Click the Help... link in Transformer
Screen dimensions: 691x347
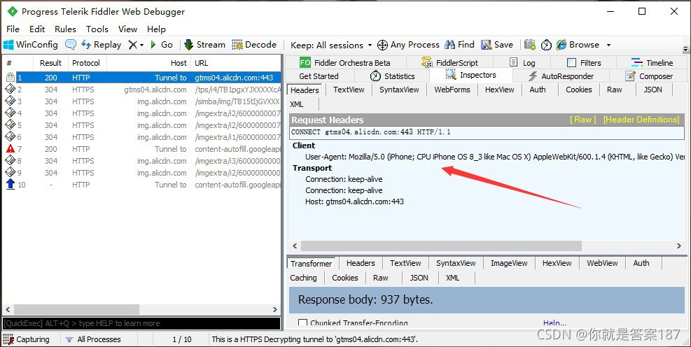[554, 323]
